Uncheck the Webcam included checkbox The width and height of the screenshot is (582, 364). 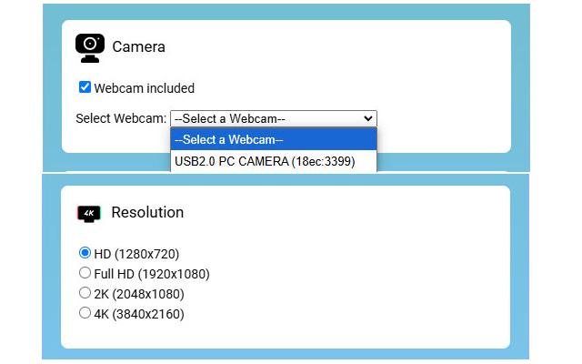click(85, 87)
